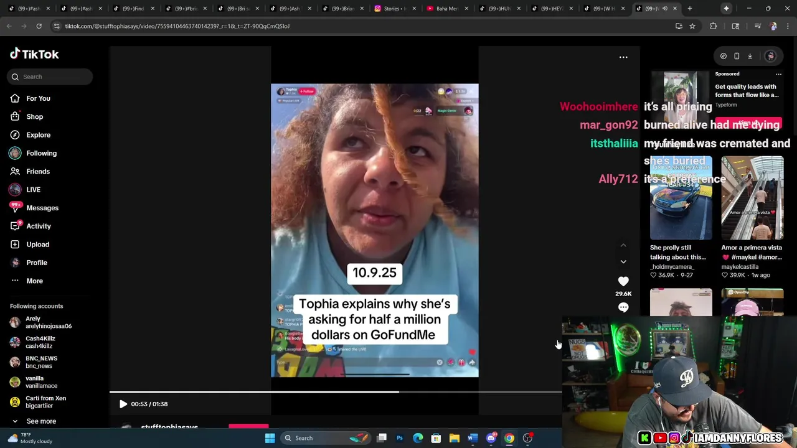Go to the previous video arrow

pyautogui.click(x=623, y=246)
